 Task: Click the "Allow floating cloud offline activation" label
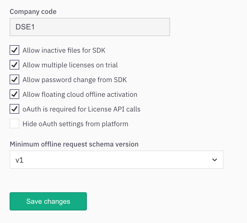click(80, 94)
